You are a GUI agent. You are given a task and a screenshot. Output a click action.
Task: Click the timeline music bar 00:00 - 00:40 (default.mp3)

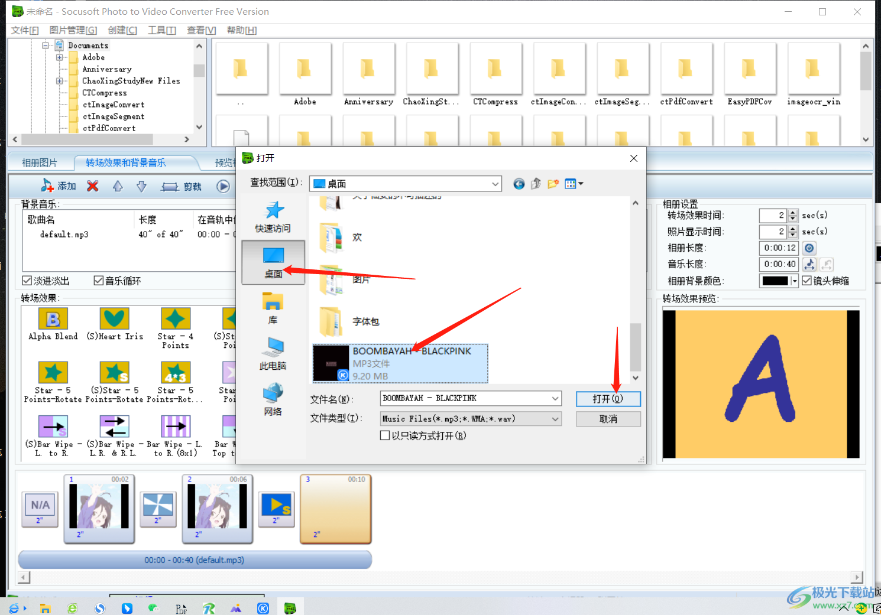coord(195,560)
